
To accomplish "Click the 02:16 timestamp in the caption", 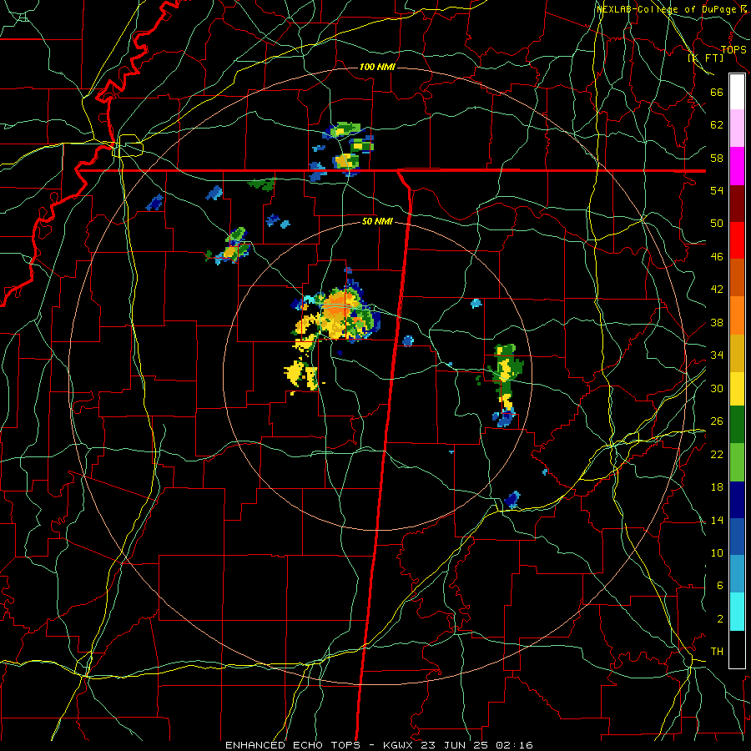I will (x=515, y=745).
